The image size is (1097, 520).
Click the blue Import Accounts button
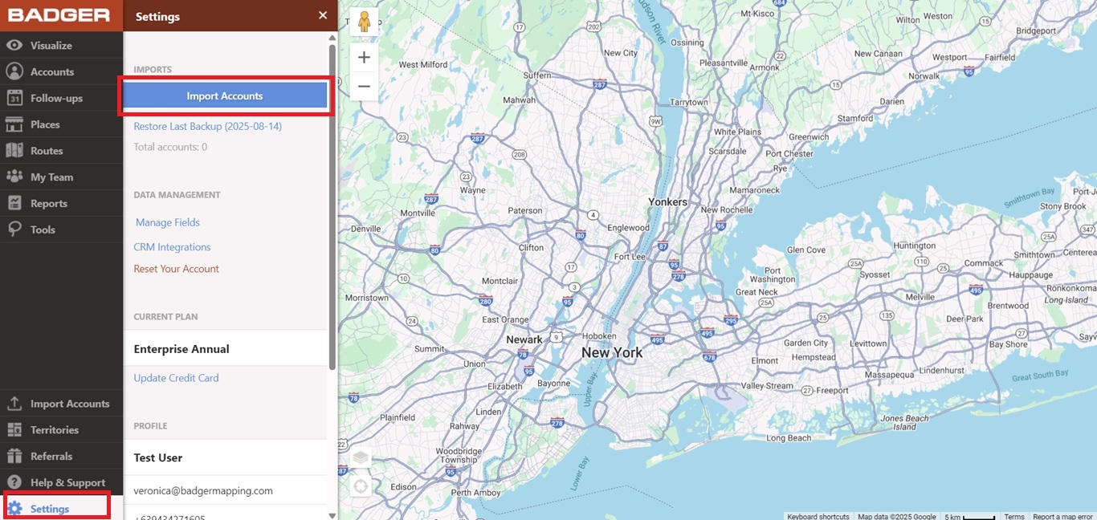[225, 95]
